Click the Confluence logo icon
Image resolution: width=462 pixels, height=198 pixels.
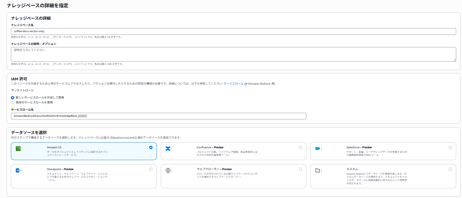(168, 149)
